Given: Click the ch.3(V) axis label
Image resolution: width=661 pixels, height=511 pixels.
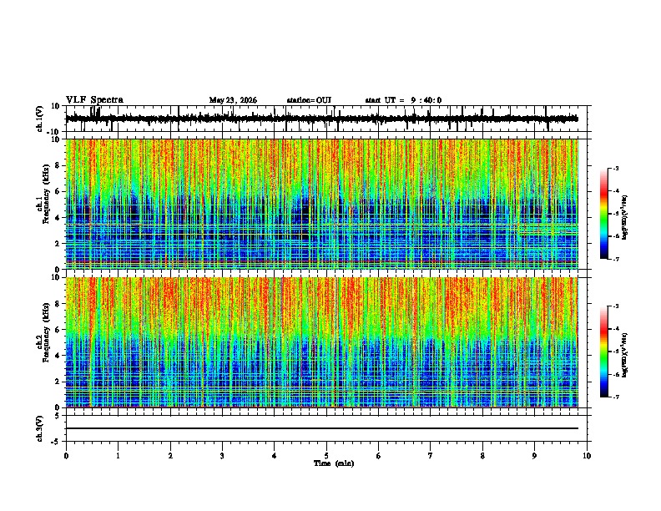Looking at the screenshot, I should pyautogui.click(x=39, y=428).
